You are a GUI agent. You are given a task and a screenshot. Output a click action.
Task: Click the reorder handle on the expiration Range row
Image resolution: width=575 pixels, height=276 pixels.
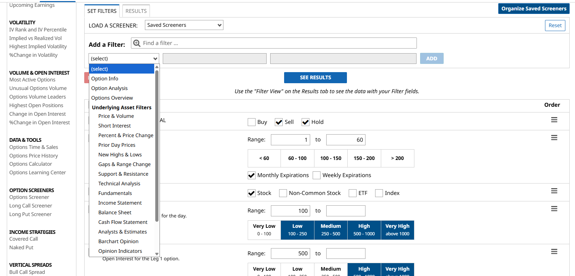pyautogui.click(x=554, y=138)
